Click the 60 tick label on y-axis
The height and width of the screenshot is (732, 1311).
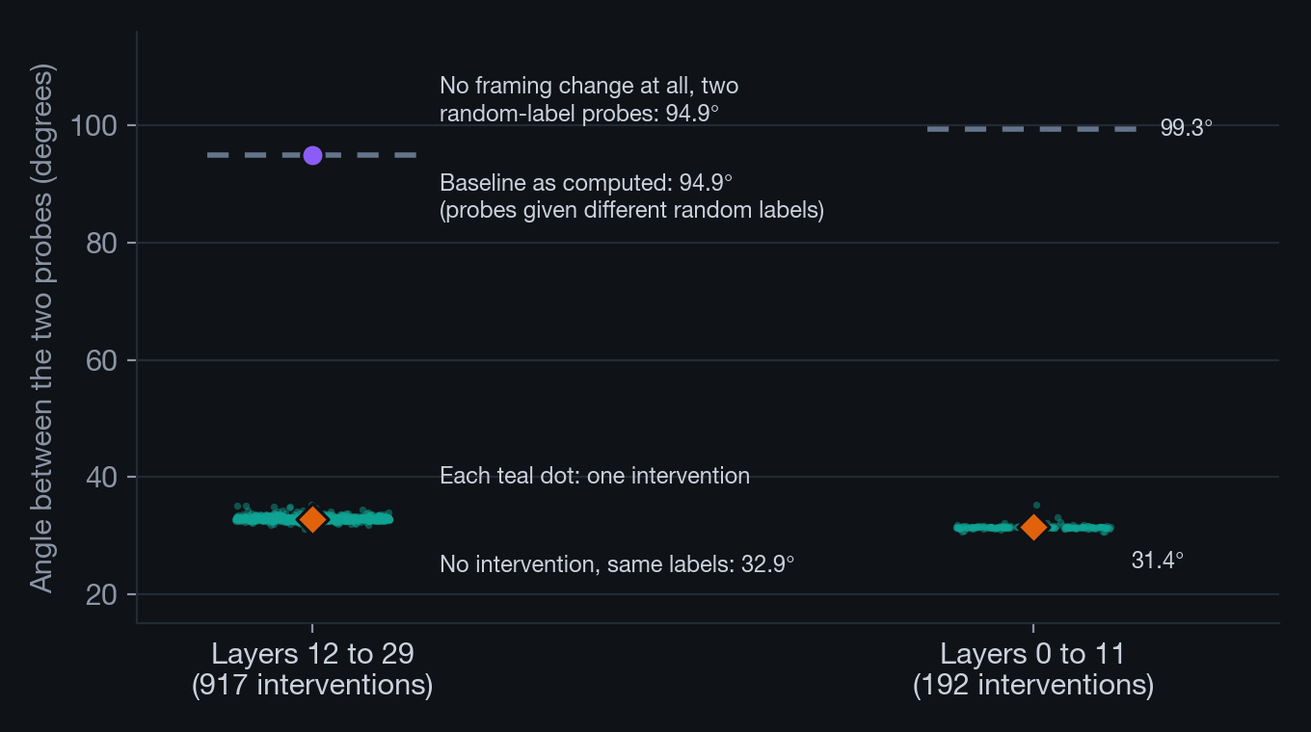tap(103, 360)
